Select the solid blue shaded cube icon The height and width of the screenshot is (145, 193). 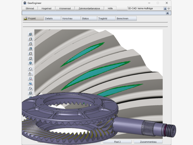(x=31, y=63)
